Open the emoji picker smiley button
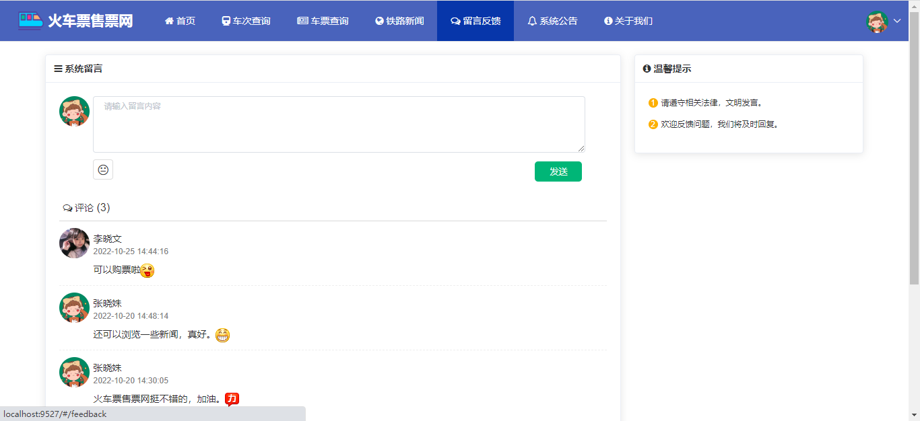 pos(103,169)
